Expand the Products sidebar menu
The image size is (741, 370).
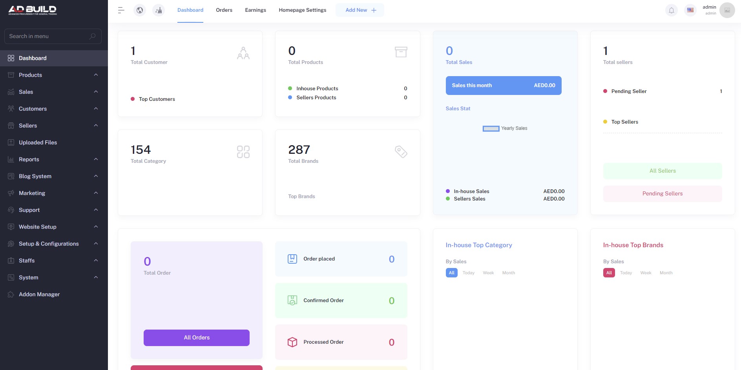tap(54, 75)
